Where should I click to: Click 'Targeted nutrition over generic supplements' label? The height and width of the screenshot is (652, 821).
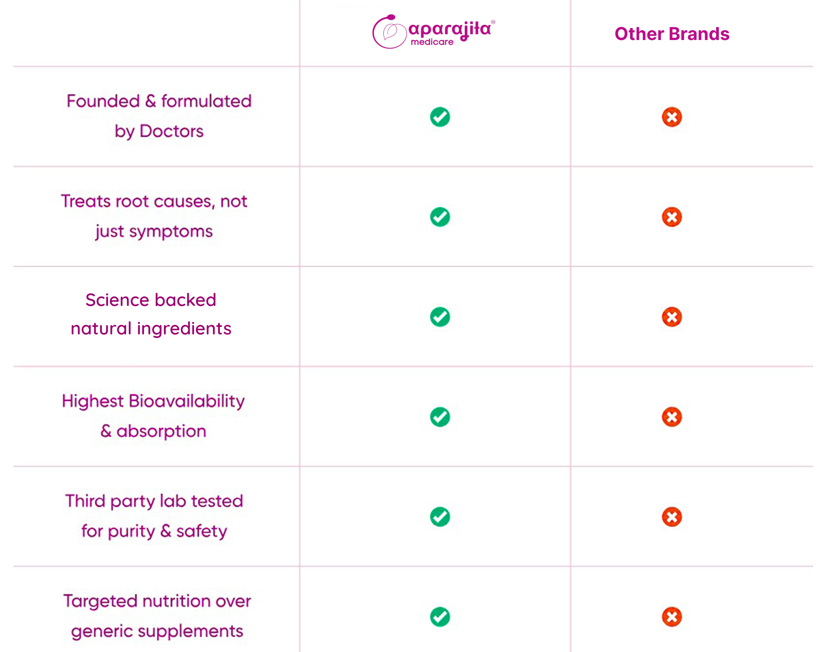[x=157, y=616]
